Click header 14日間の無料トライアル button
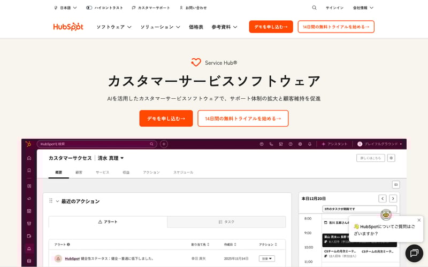 tap(336, 27)
